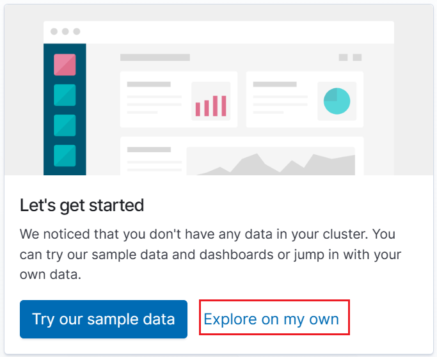Viewport: 437px width, 357px height.
Task: Click the pink bar chart graphic
Action: pos(211,106)
